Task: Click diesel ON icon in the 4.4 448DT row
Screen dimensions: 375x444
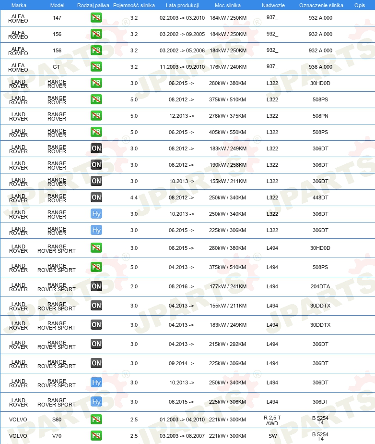Action: [x=96, y=197]
